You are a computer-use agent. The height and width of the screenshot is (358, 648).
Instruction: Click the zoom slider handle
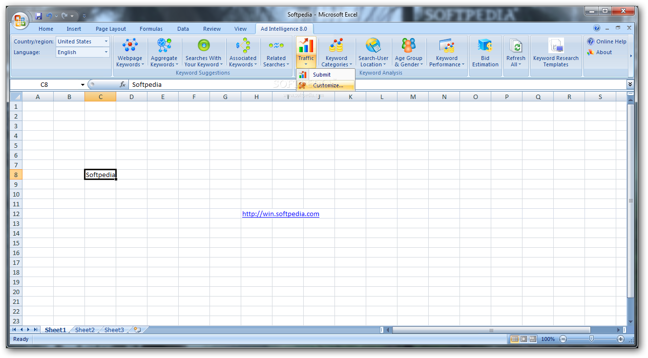tap(592, 339)
